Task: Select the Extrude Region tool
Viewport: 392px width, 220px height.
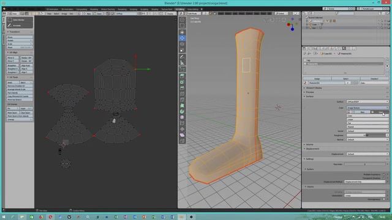Action: [x=183, y=76]
